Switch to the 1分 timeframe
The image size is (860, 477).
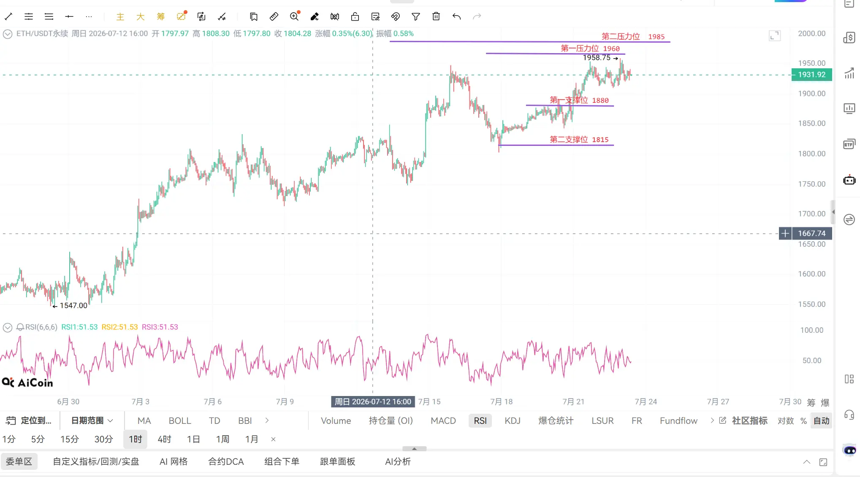pos(9,439)
